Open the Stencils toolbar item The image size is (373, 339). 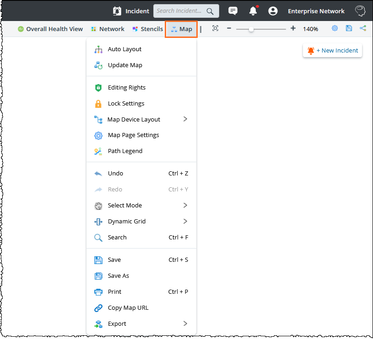point(147,29)
